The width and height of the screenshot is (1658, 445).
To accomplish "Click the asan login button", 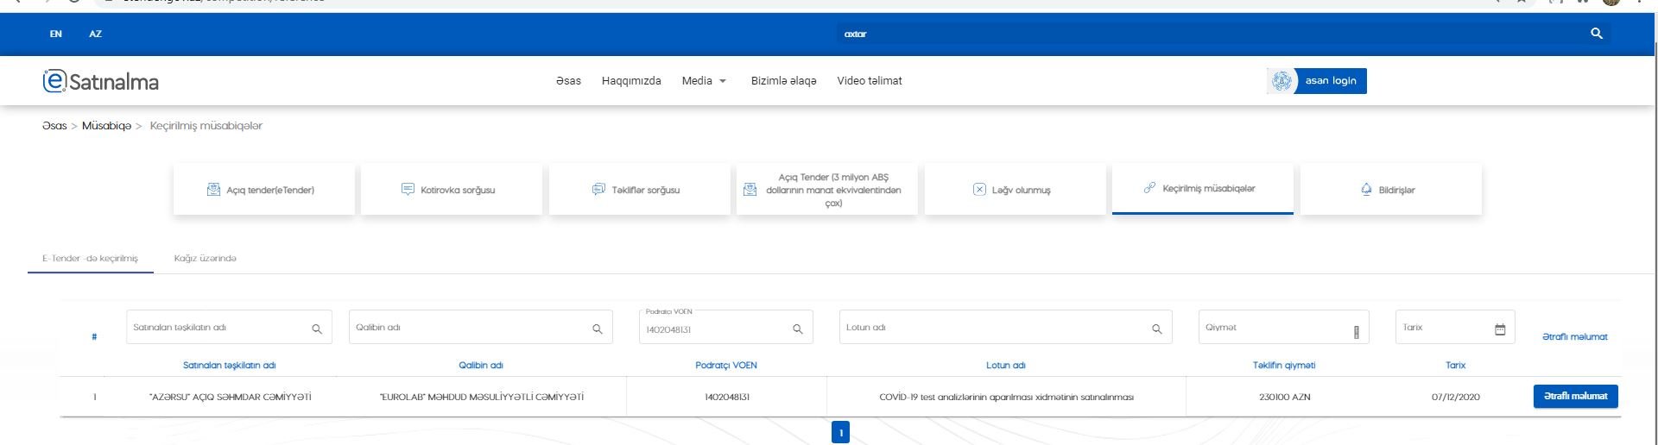I will click(1318, 81).
